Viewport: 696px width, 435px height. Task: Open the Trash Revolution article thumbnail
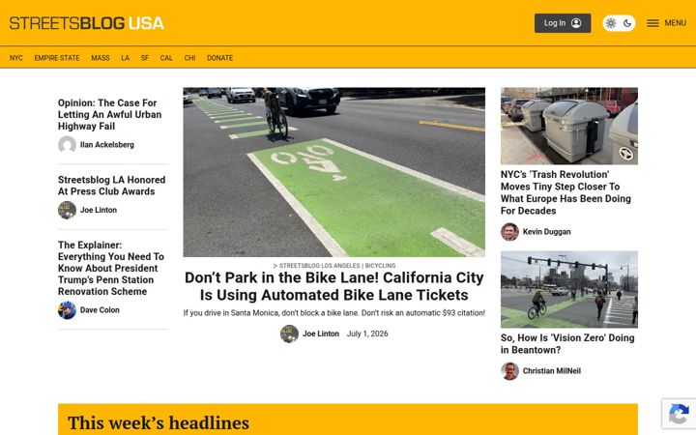569,126
